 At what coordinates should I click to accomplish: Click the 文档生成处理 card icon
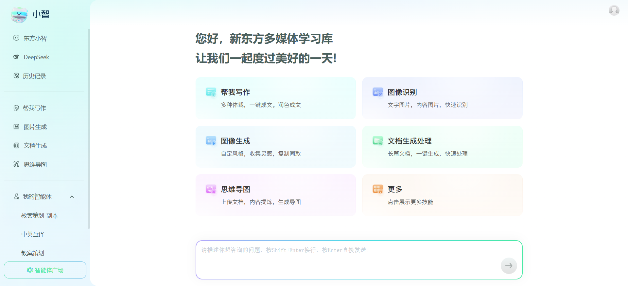tap(378, 141)
